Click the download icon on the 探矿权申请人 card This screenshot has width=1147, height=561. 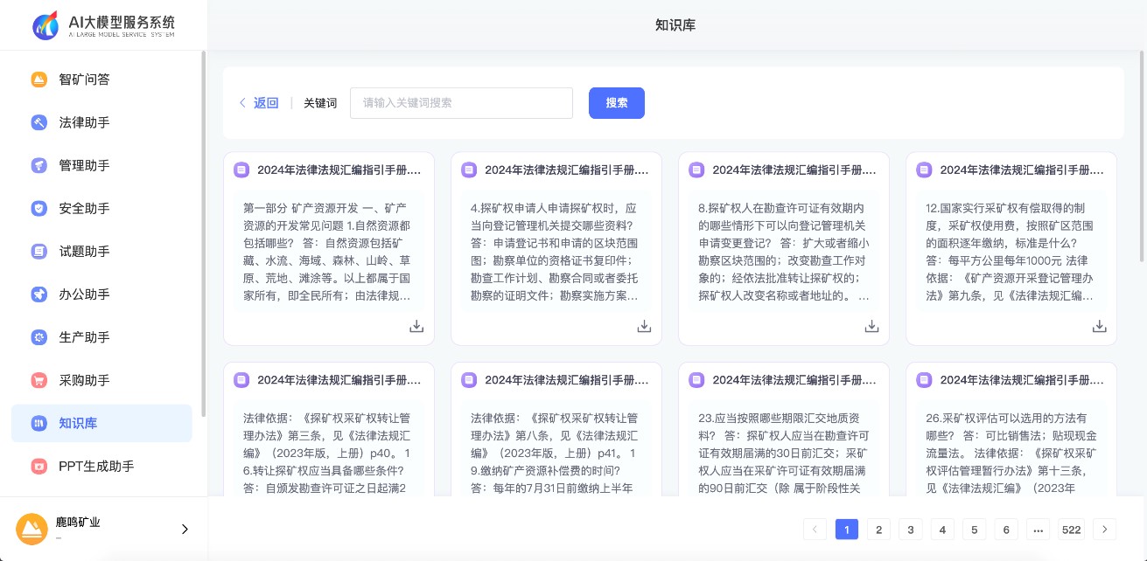(644, 326)
